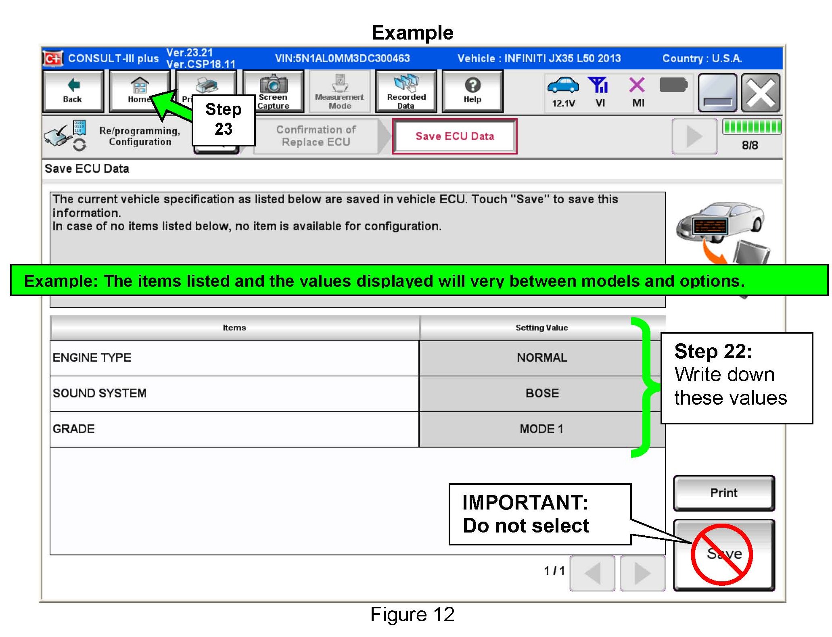Select the ENGINE TYPE row
This screenshot has height=637, width=832.
[357, 358]
